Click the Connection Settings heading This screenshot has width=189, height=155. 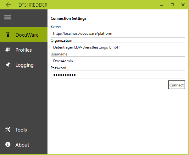[69, 18]
